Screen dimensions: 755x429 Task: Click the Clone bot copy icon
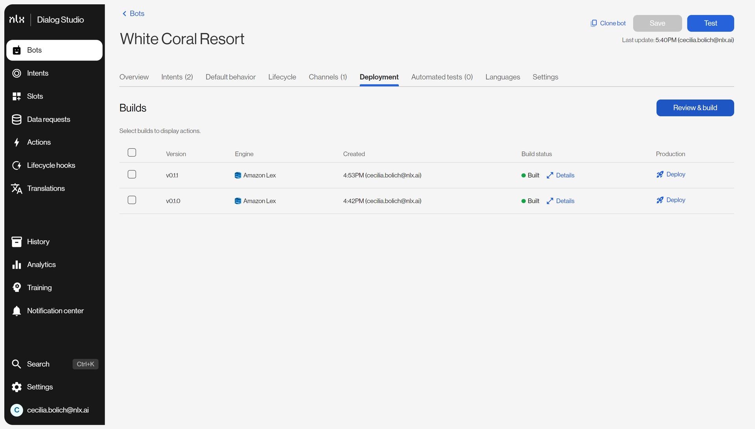point(594,23)
